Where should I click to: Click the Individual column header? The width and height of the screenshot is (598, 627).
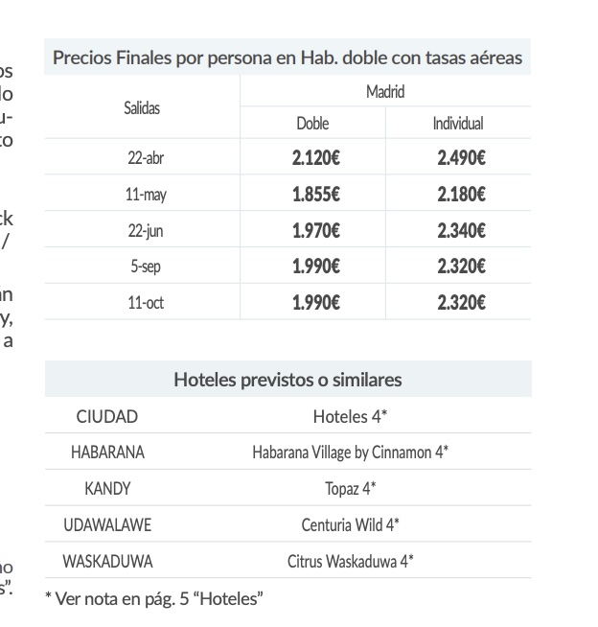coord(458,124)
